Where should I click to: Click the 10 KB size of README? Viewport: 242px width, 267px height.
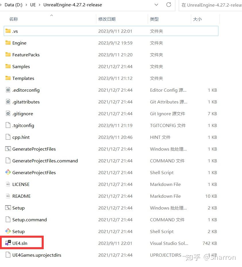coord(211,196)
